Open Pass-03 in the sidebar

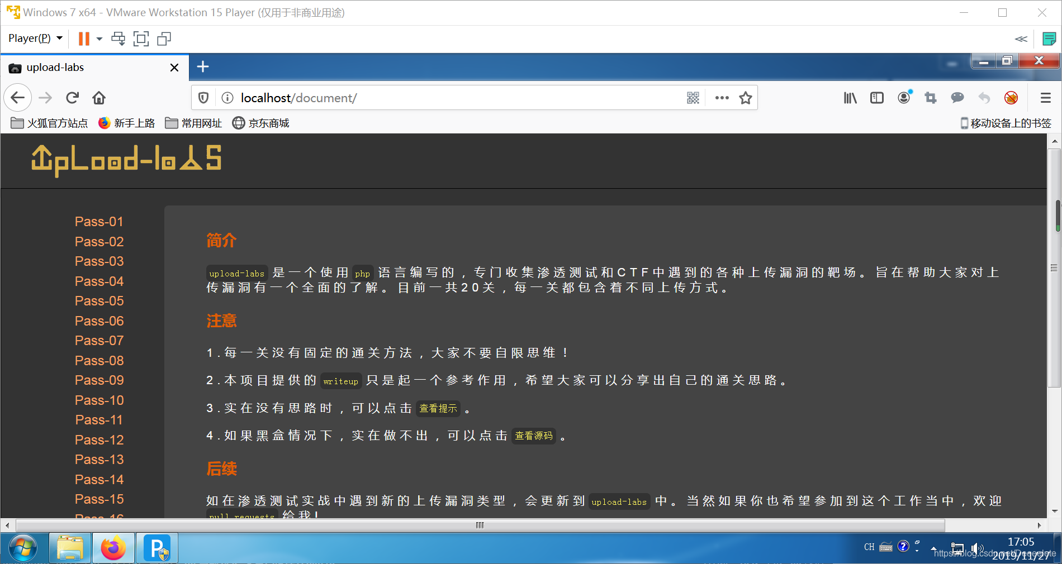click(99, 261)
